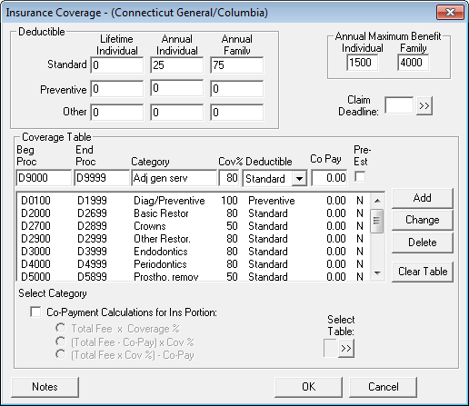Select the Prostho. remov coverage row
This screenshot has width=469, height=406.
click(194, 276)
